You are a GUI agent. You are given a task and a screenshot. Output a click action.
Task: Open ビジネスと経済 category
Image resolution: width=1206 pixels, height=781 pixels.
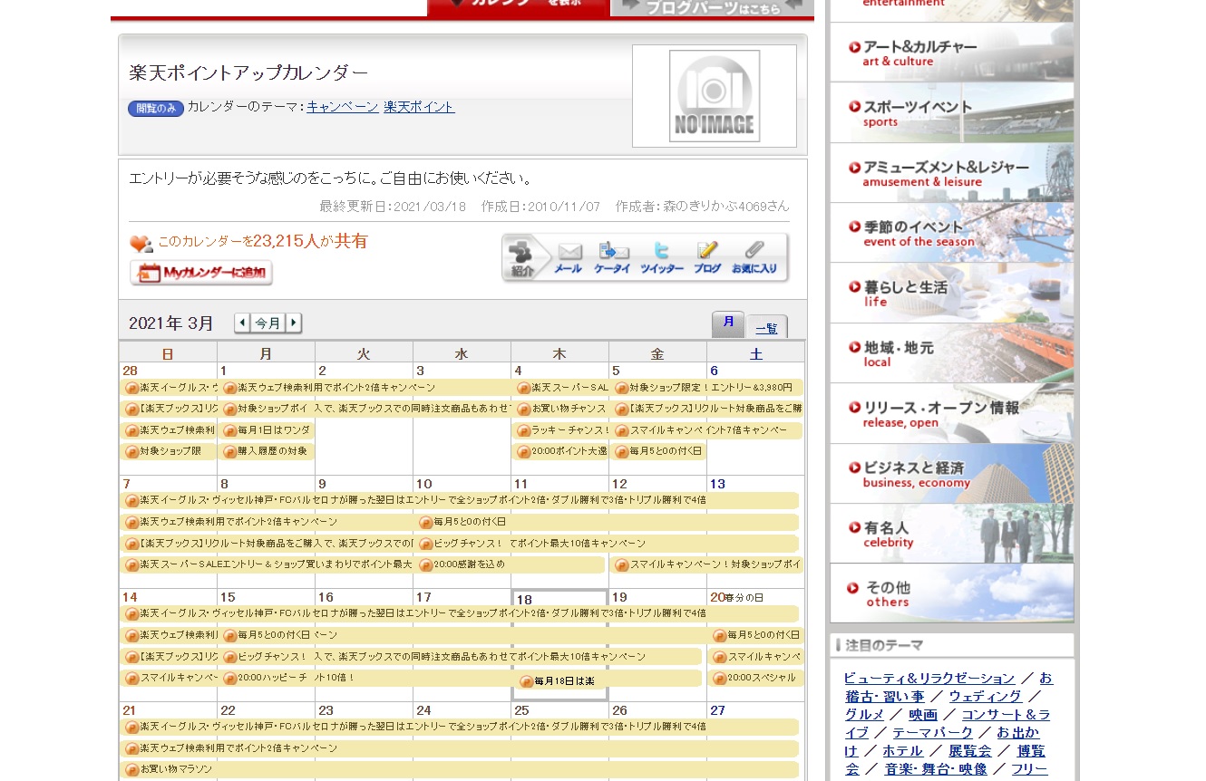[951, 473]
